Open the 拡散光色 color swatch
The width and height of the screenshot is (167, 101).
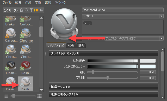click(148, 61)
